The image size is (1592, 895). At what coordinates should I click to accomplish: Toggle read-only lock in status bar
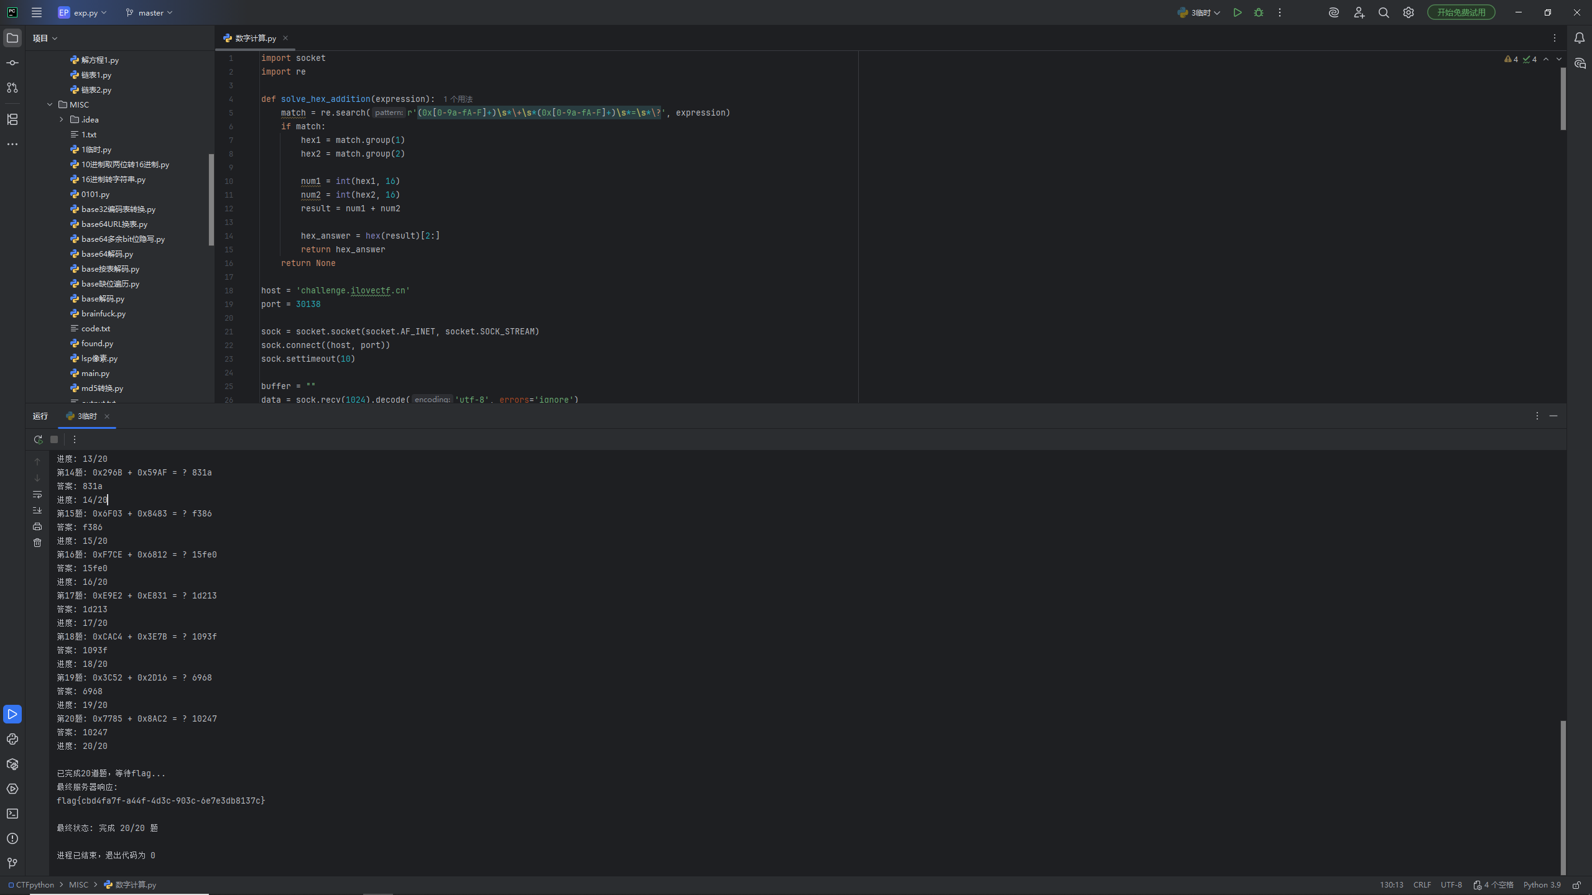pyautogui.click(x=1576, y=885)
